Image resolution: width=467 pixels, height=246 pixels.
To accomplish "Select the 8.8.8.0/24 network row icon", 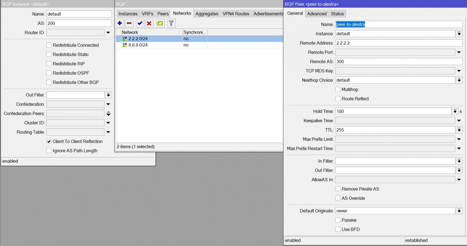I will pos(125,45).
